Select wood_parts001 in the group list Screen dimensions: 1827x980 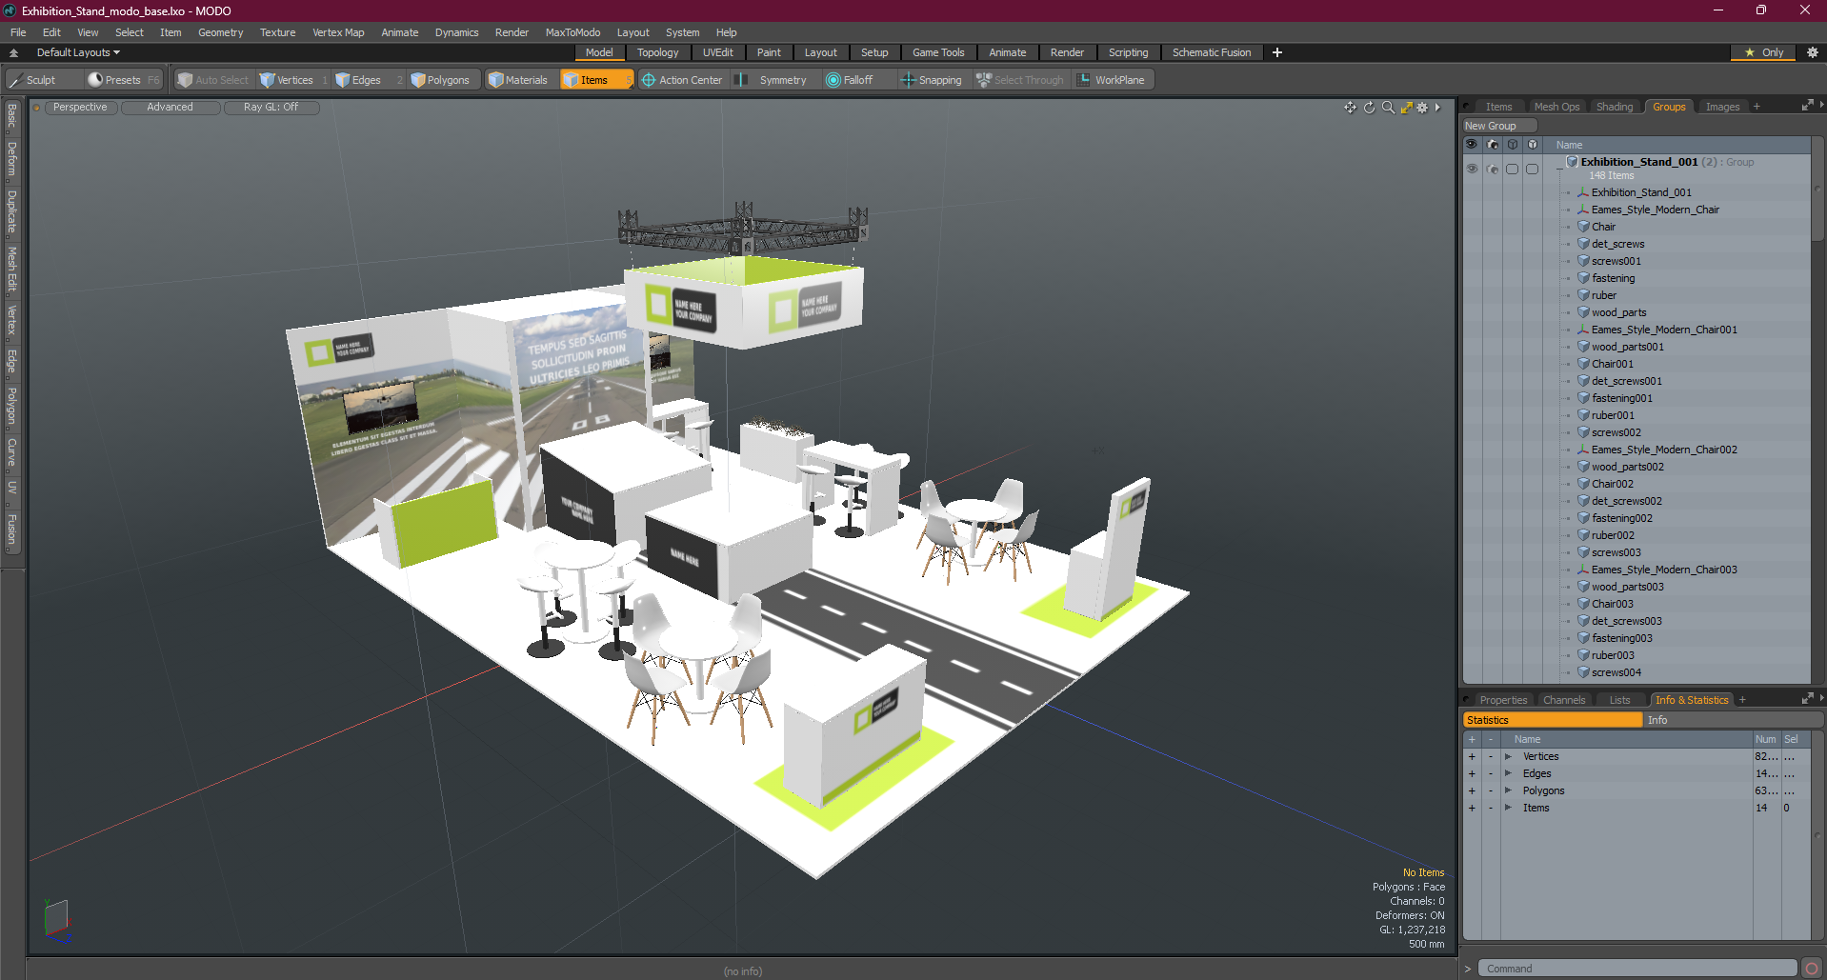pyautogui.click(x=1628, y=347)
